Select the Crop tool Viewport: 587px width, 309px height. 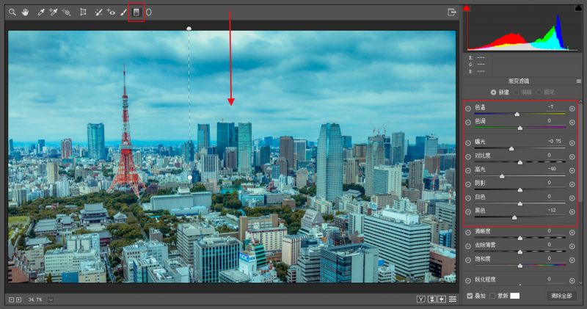pyautogui.click(x=83, y=12)
